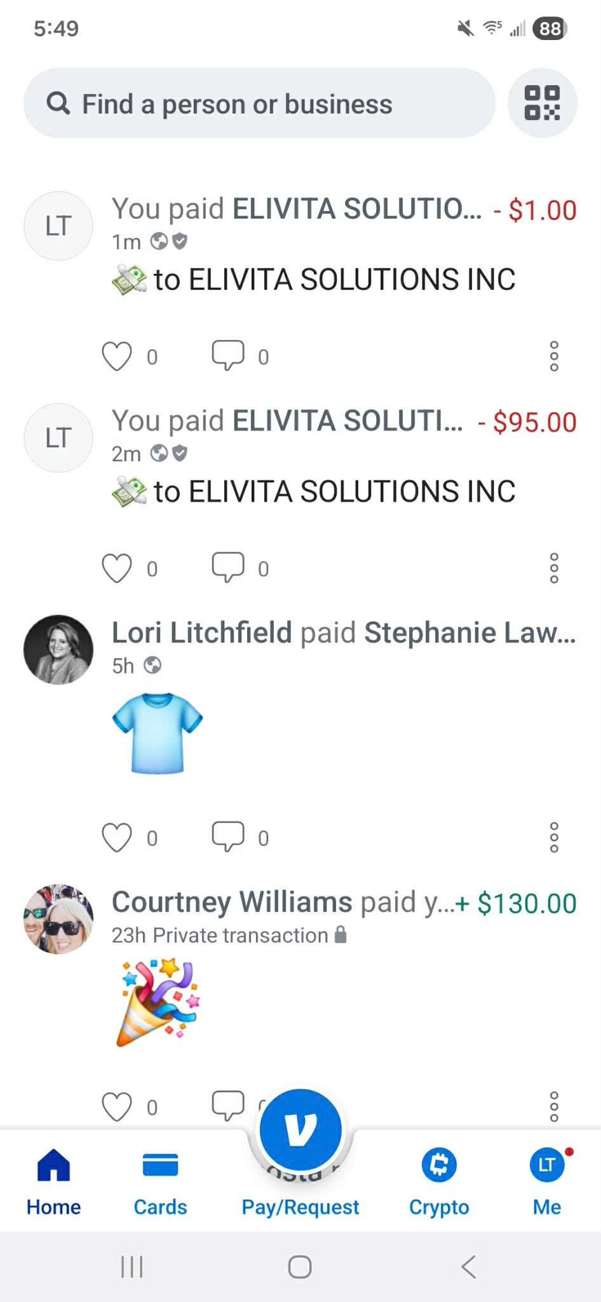Image resolution: width=601 pixels, height=1302 pixels.
Task: Open more options for the $95.00 payment
Action: (x=554, y=568)
